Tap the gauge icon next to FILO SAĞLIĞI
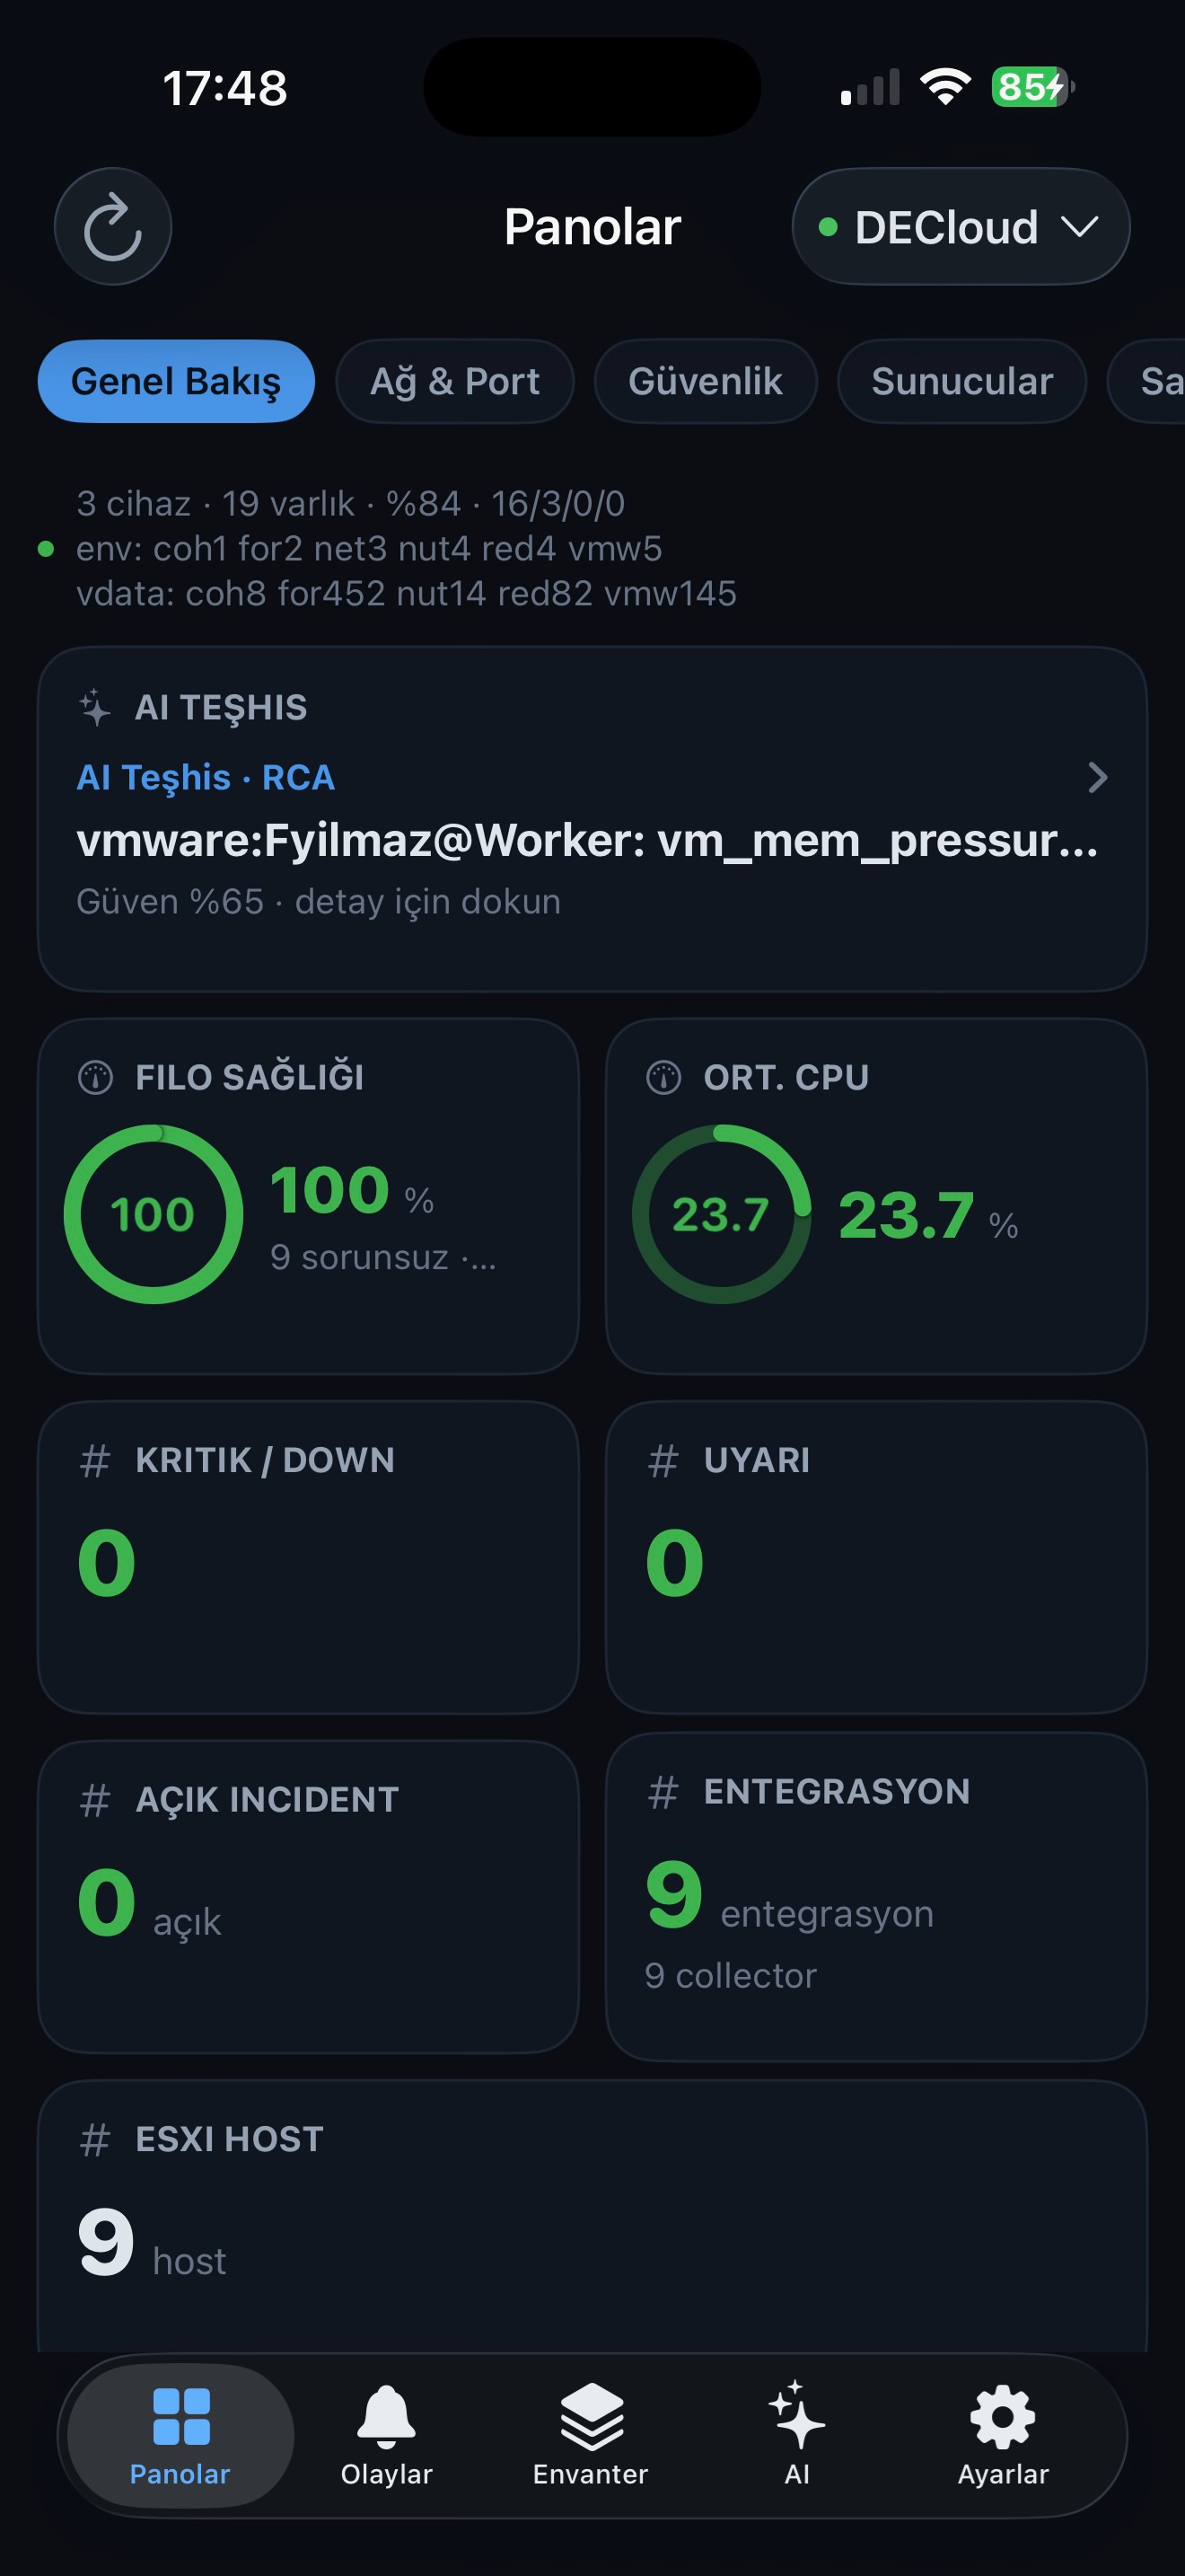Viewport: 1185px width, 2576px height. point(96,1077)
